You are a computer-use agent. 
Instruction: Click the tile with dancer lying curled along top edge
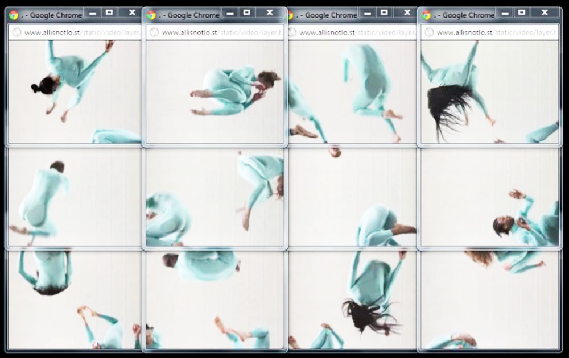pos(215,300)
